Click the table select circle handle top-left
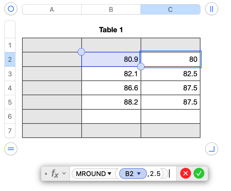The height and width of the screenshot is (191, 231). point(11,9)
